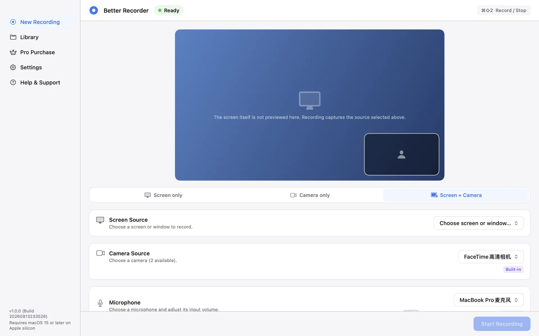The height and width of the screenshot is (336, 539).
Task: Click the version v1.0.0 build text
Action: 28,314
